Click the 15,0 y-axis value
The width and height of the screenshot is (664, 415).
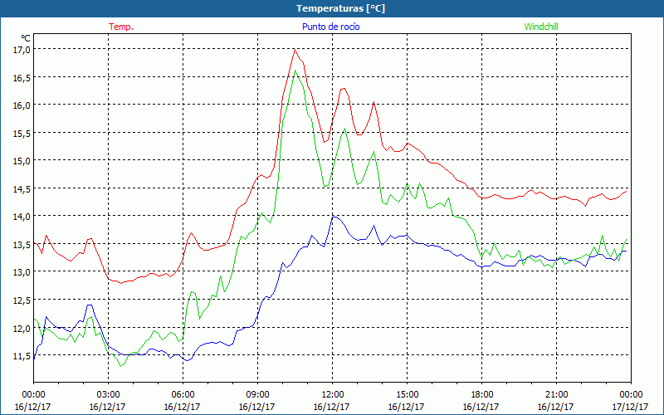point(22,160)
